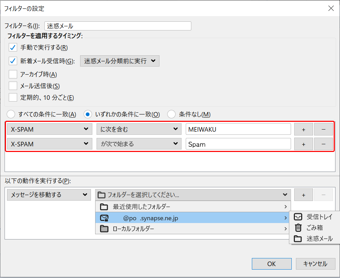
Task: Click the inbox icon beside 受信トレイ
Action: [x=298, y=217]
